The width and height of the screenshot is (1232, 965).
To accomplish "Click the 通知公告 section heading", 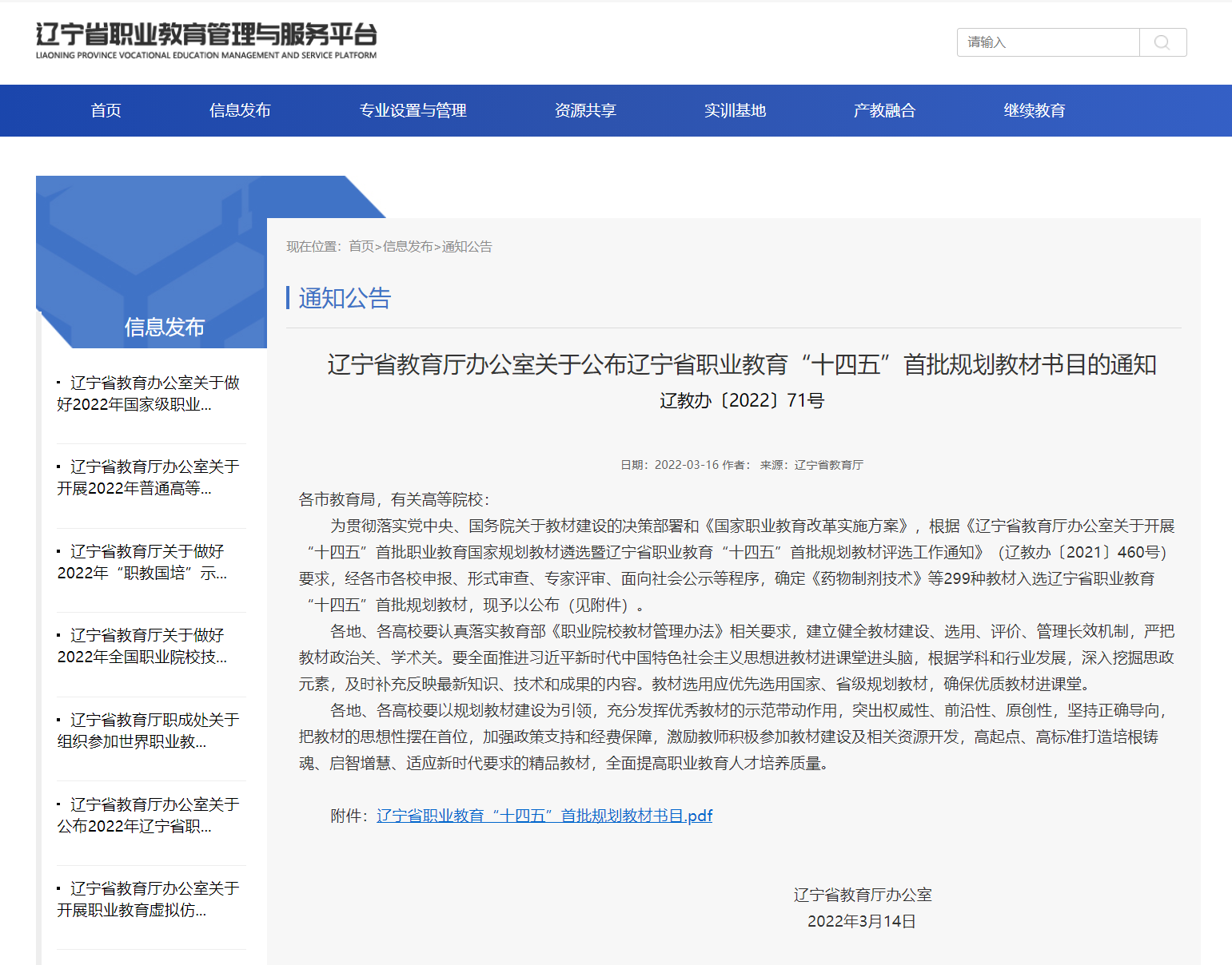I will [x=345, y=298].
